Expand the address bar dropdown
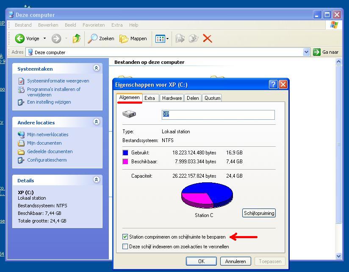The image size is (349, 272). coord(306,52)
